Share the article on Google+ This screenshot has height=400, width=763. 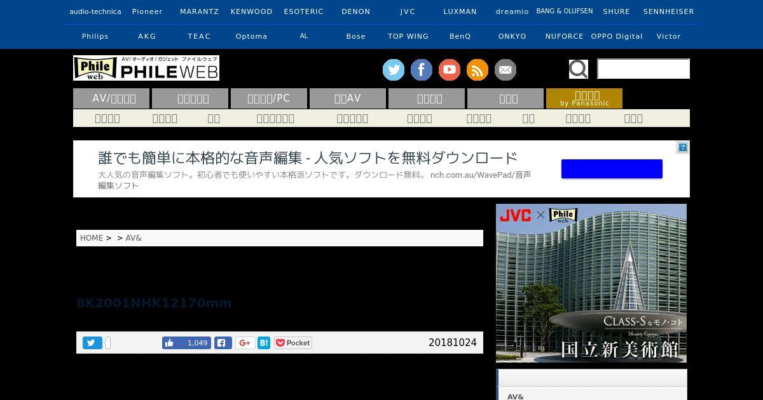click(x=245, y=343)
